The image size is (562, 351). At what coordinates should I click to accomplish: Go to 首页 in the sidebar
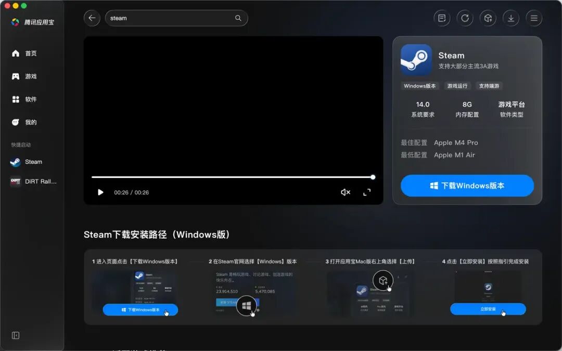click(x=24, y=54)
